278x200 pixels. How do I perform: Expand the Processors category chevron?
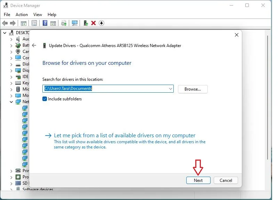pos(11,177)
